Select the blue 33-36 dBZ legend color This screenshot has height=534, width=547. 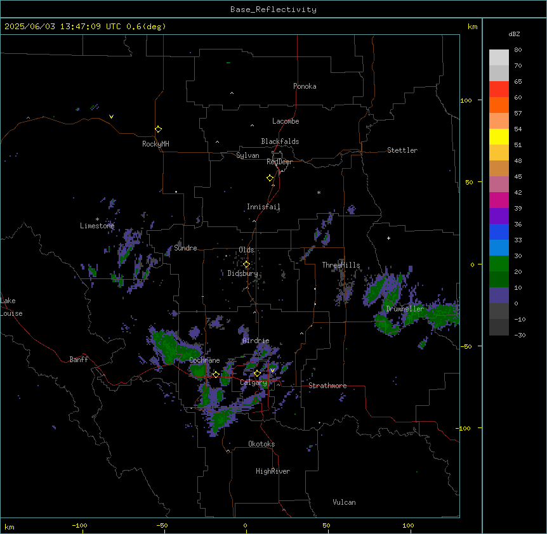click(x=499, y=231)
